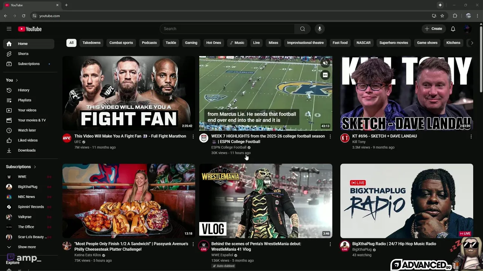Open Spinnin' Records subscription channel

(x=29, y=207)
